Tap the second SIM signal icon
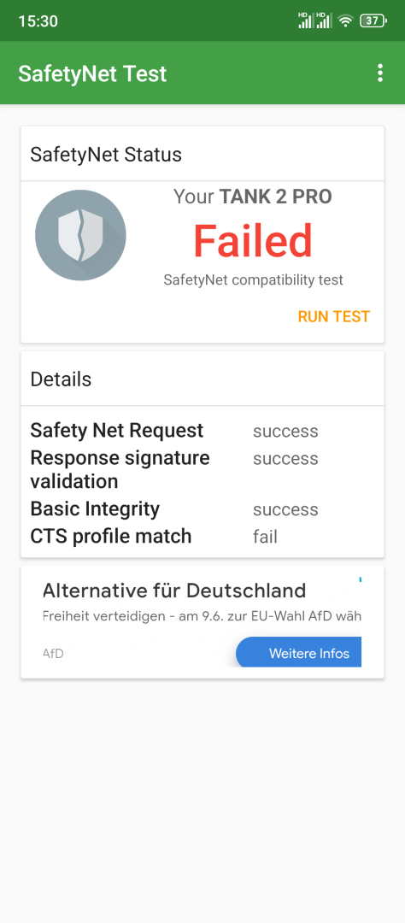 coord(324,20)
